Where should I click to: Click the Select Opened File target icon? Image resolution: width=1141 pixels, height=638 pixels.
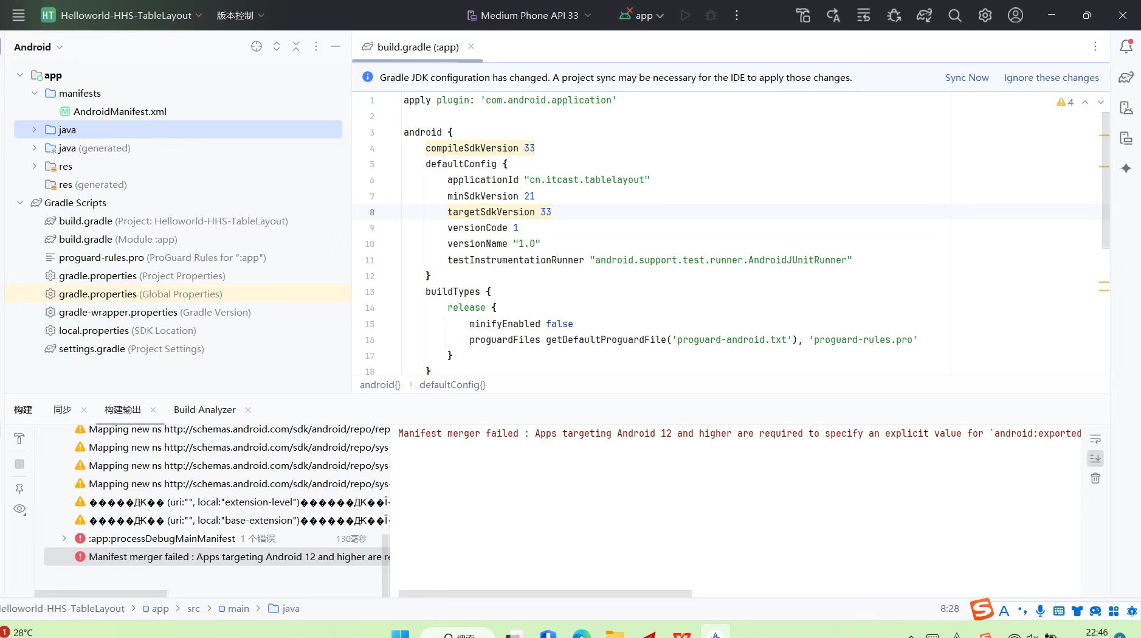click(x=257, y=47)
